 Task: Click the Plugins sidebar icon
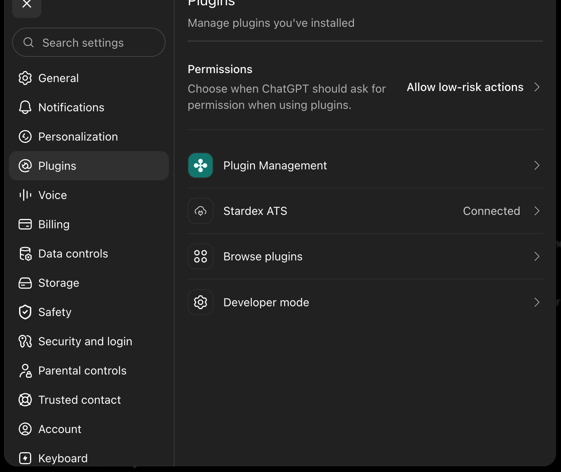point(25,166)
